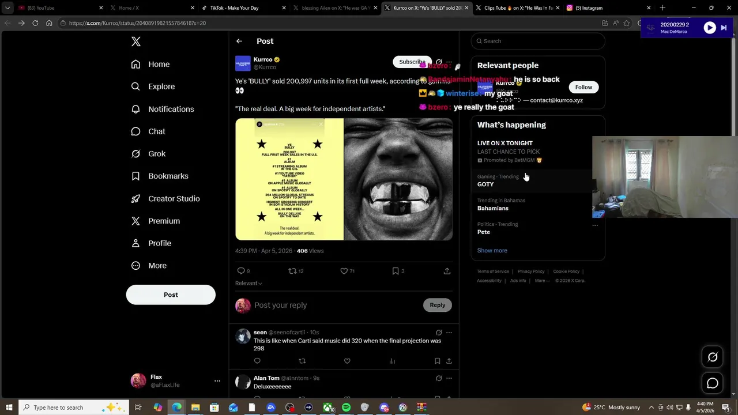Open more options on Alan Tom's reply
Image resolution: width=738 pixels, height=415 pixels.
(449, 378)
